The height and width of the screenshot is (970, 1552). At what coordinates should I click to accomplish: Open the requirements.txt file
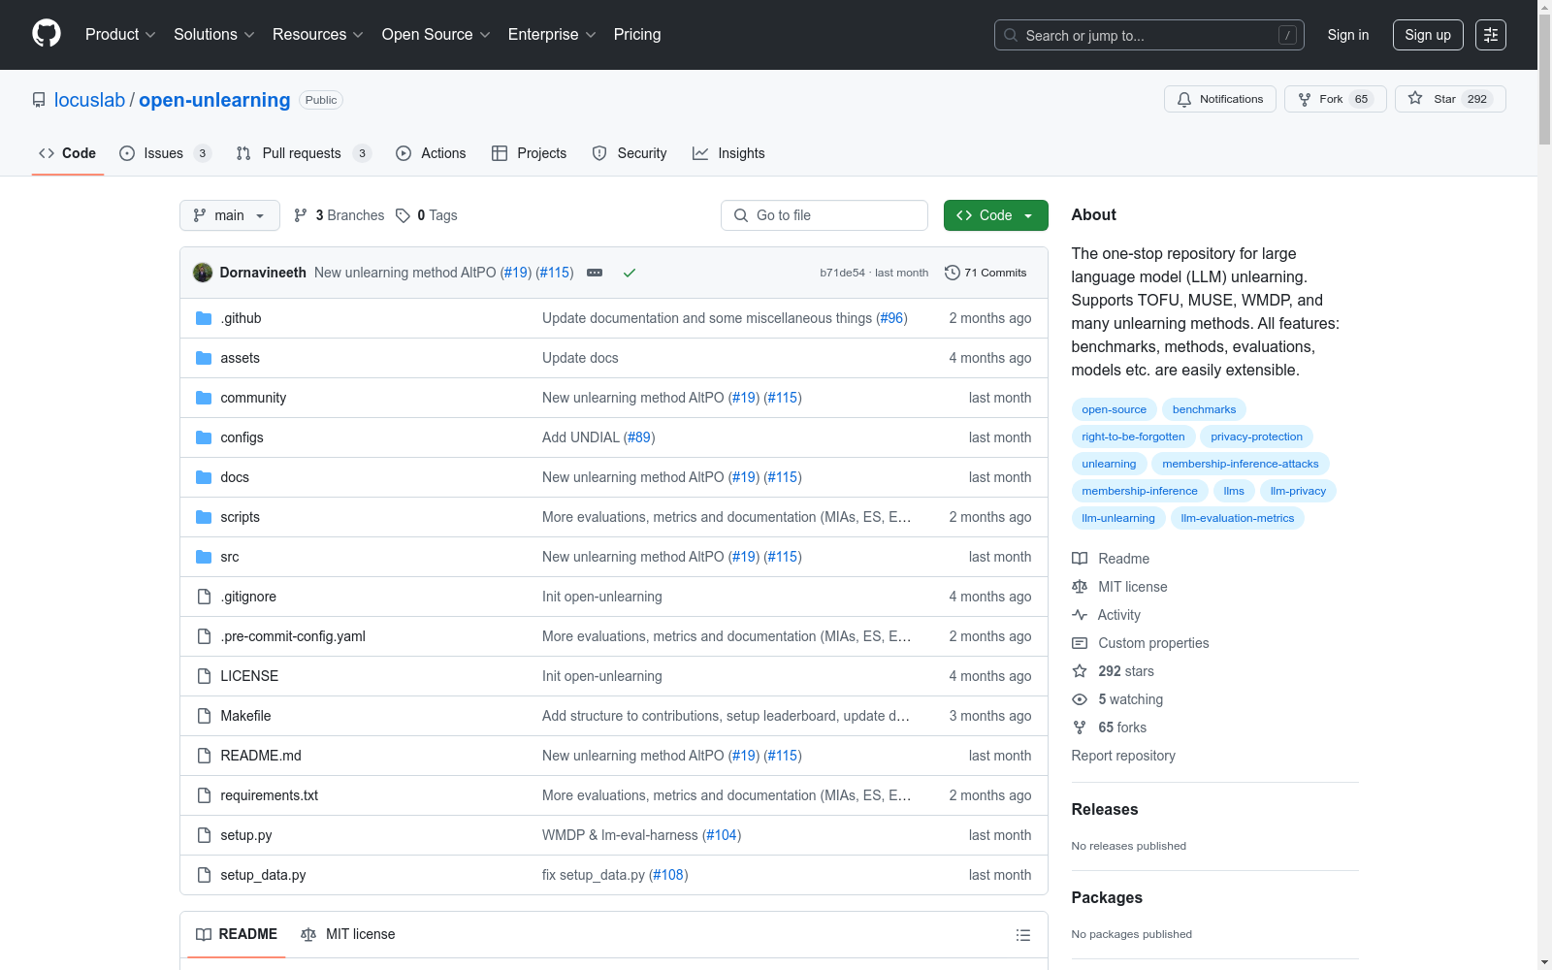(x=269, y=795)
